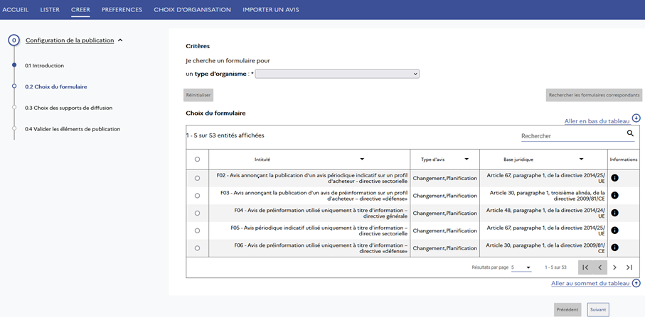Open the ACCUEIL menu
The width and height of the screenshot is (645, 317).
click(x=16, y=9)
